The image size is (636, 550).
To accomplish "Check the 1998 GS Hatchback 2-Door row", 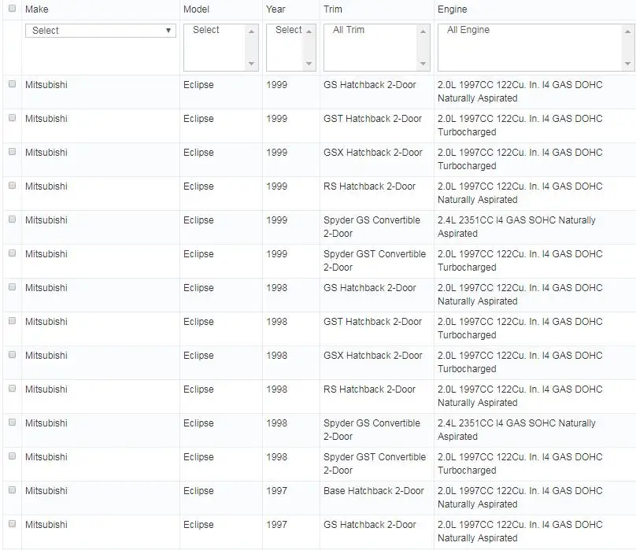I will click(12, 286).
